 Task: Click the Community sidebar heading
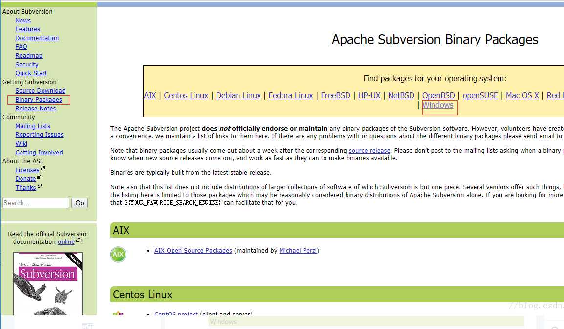[x=19, y=117]
